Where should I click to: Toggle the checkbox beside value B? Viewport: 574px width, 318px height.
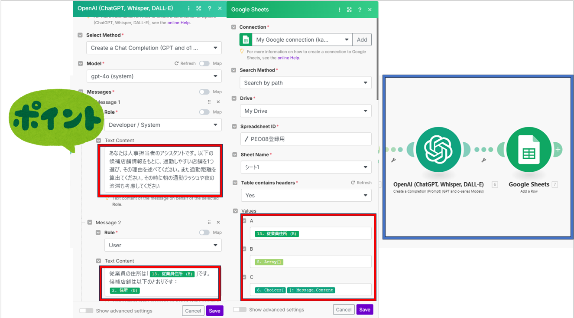[x=244, y=249]
